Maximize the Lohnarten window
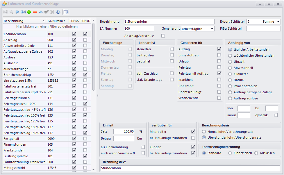 tap(269, 4)
